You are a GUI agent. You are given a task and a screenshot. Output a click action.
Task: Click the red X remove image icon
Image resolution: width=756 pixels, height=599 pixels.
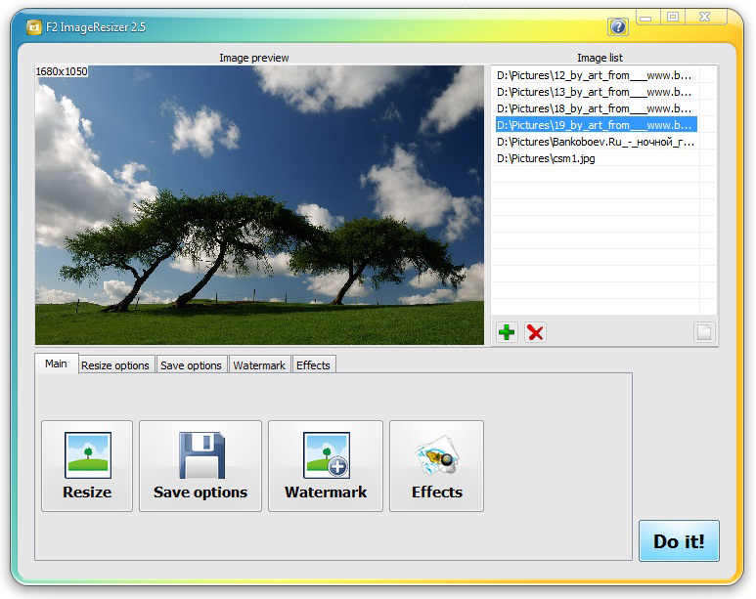[535, 332]
